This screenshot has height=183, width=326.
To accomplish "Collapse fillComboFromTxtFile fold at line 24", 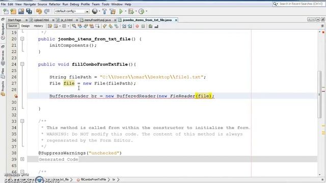I will click(22, 64).
